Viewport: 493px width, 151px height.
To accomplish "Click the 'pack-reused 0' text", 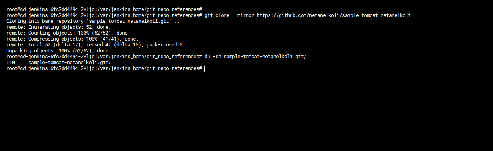I will (164, 45).
